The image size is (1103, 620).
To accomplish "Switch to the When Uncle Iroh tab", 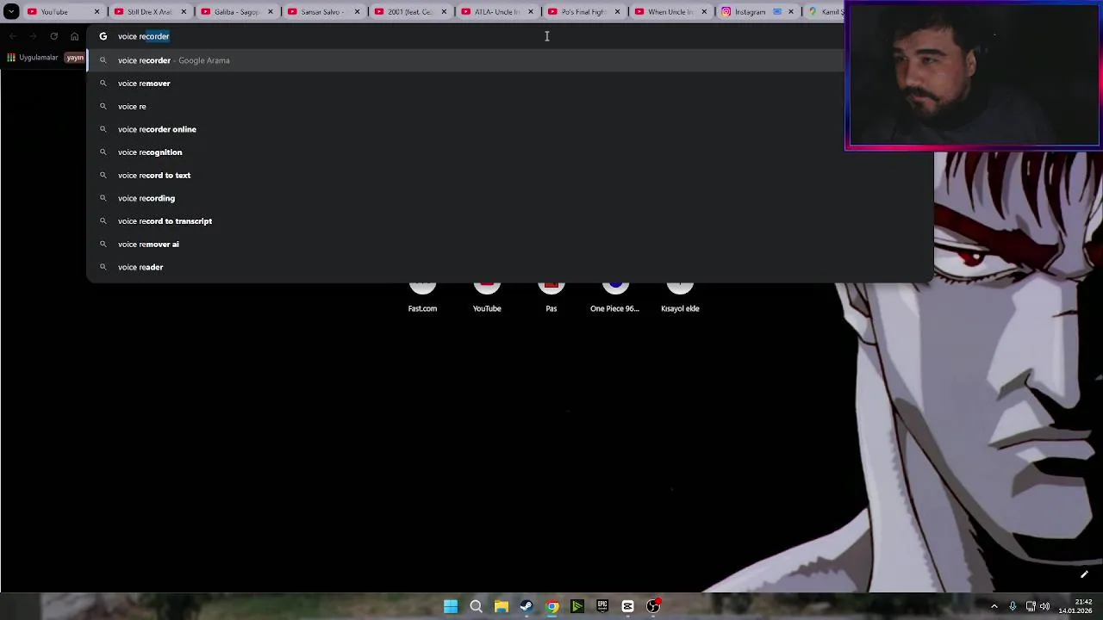I will pos(670,12).
